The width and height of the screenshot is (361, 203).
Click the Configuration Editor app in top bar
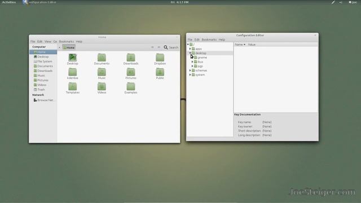[x=39, y=2]
